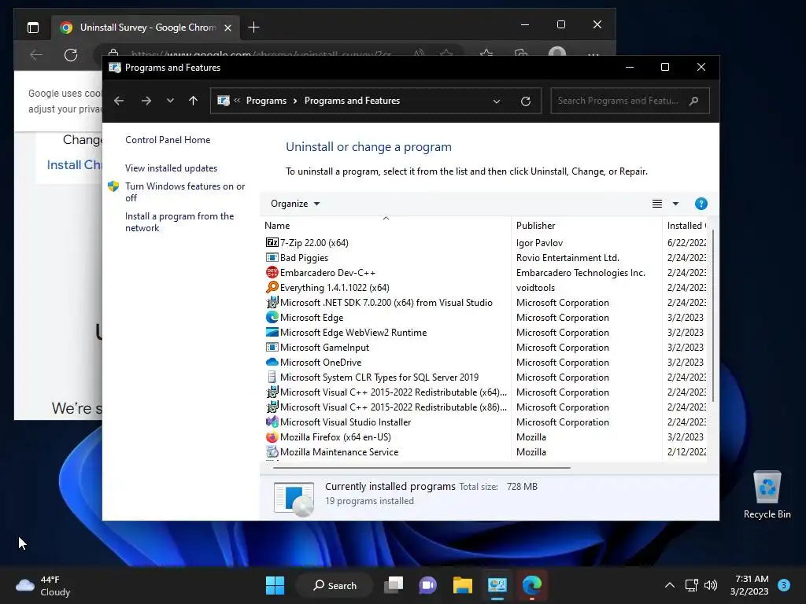Click the Microsoft OneDrive cloud icon

[x=272, y=362]
